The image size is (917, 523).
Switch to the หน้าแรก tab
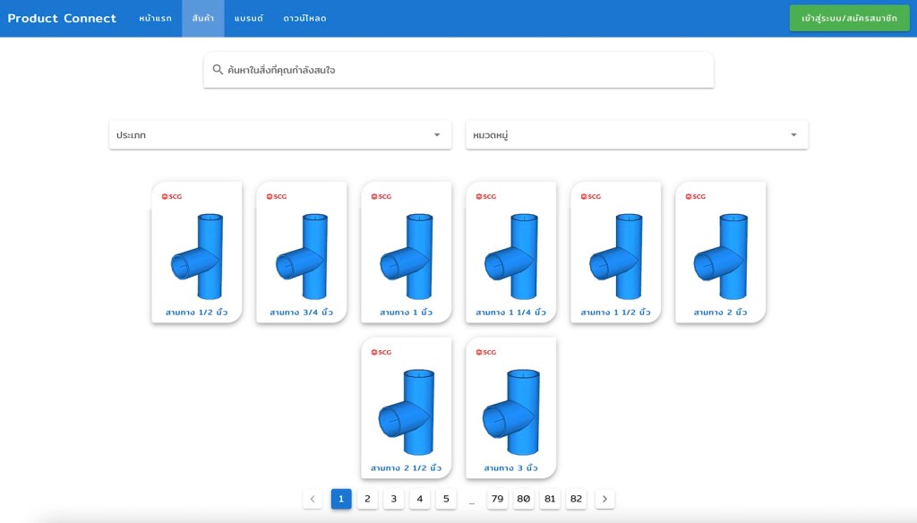[x=155, y=18]
